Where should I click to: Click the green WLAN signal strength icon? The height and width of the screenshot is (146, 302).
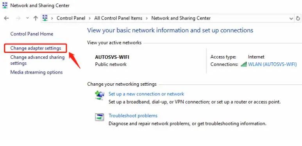coord(244,64)
